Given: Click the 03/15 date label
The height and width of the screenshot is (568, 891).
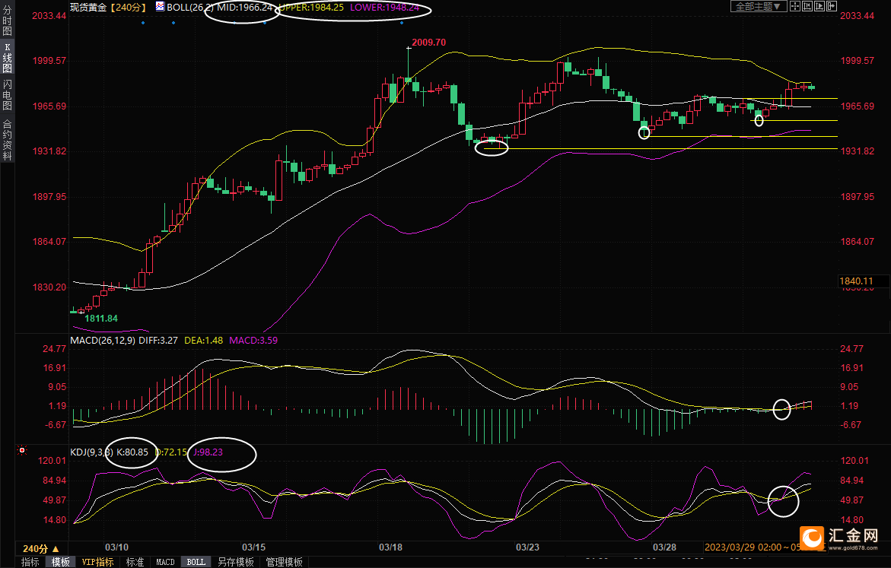Looking at the screenshot, I should tap(253, 547).
